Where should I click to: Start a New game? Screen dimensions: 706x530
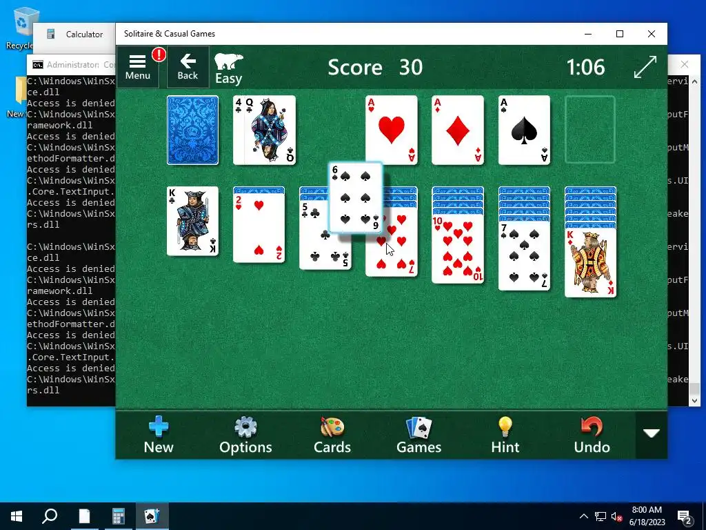pyautogui.click(x=159, y=435)
